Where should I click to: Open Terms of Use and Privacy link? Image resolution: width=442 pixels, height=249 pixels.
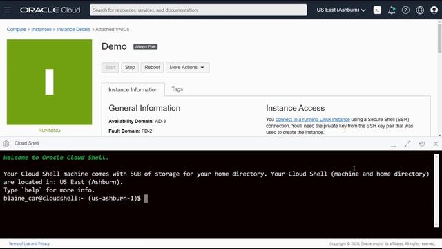(29, 243)
